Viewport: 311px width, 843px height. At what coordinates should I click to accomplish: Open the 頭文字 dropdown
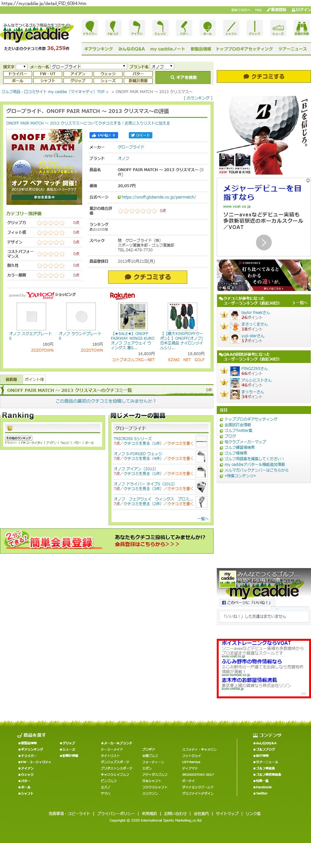pyautogui.click(x=22, y=66)
